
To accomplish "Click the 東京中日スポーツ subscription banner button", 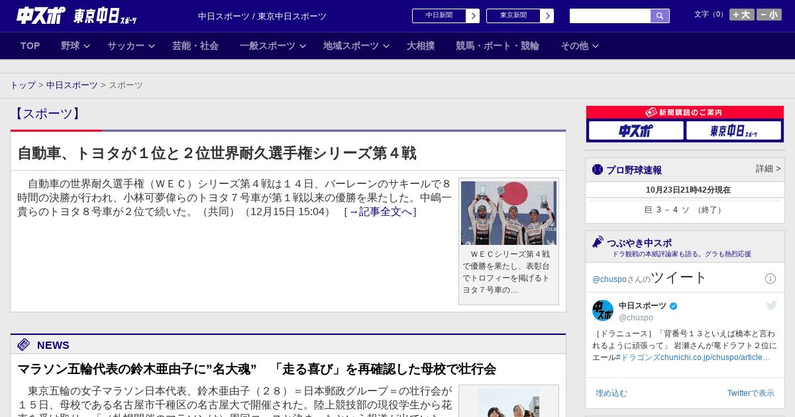I will click(x=733, y=131).
